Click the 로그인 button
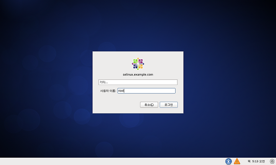The image size is (276, 165). point(169,105)
